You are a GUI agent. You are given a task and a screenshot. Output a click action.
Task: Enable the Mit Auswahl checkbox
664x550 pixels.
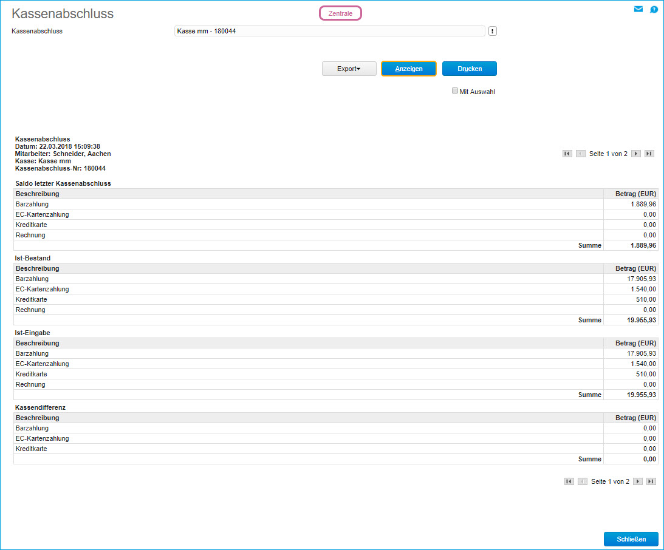point(455,91)
